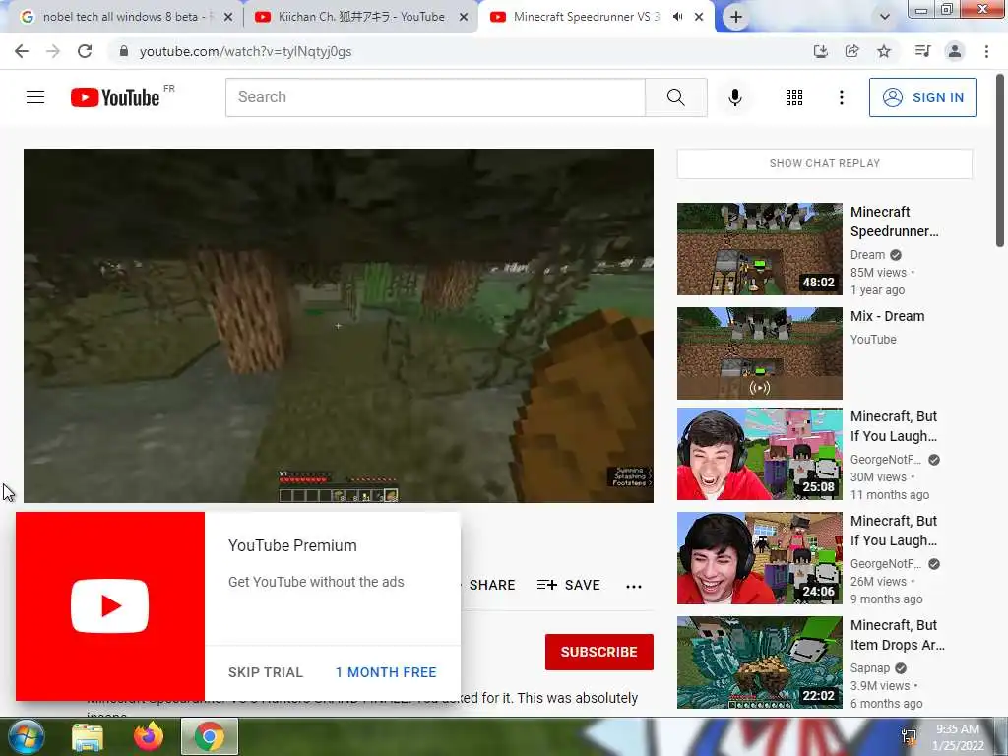
Task: Bookmark this page with star icon
Action: pyautogui.click(x=884, y=51)
